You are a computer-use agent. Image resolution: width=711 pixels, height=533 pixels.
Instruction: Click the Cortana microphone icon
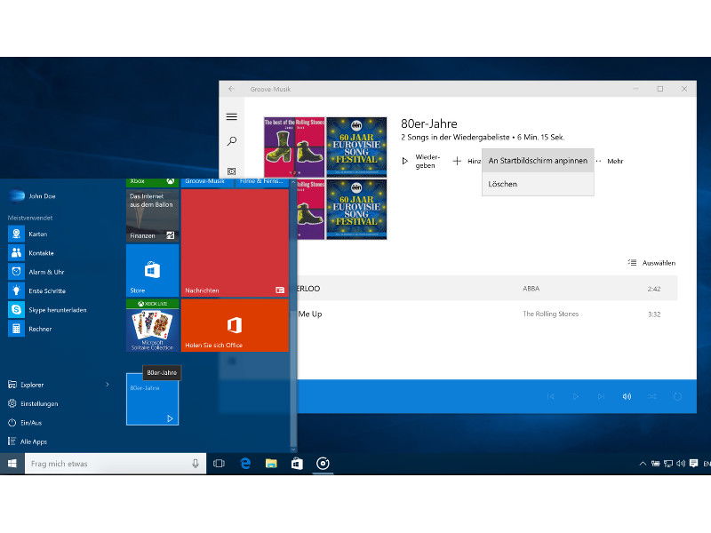pyautogui.click(x=196, y=463)
